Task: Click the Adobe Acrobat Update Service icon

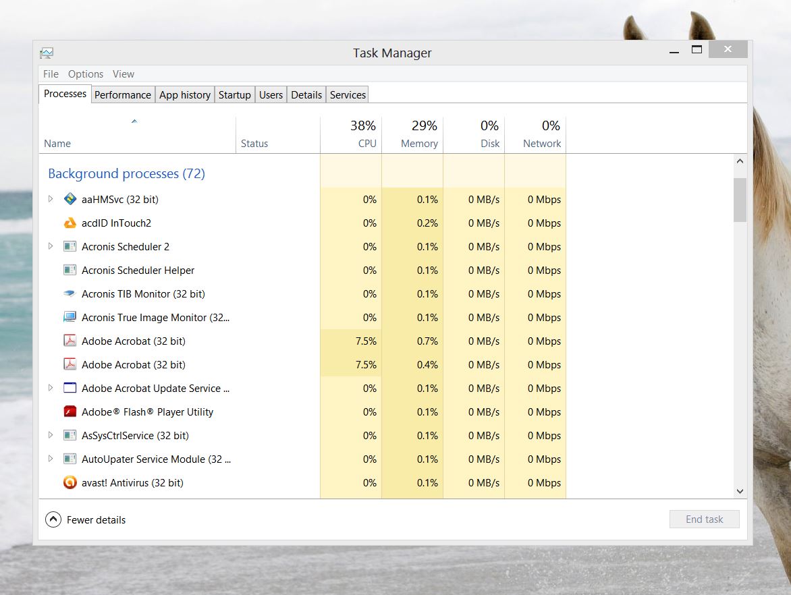Action: [70, 389]
